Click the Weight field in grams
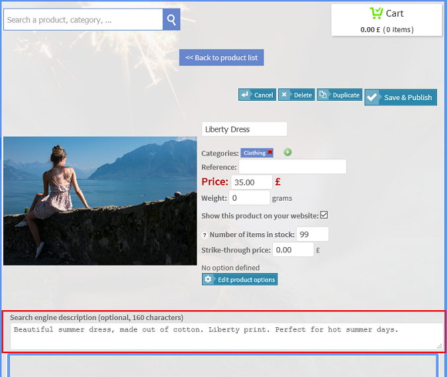The image size is (447, 377). (x=250, y=197)
